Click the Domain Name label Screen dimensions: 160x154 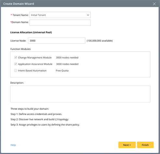pos(20,22)
